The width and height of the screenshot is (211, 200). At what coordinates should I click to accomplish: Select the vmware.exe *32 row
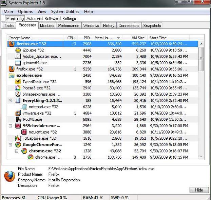pyautogui.click(x=102, y=113)
